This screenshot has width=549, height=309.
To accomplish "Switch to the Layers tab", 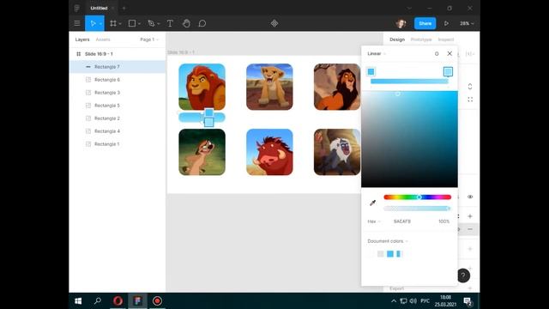I will pyautogui.click(x=82, y=39).
